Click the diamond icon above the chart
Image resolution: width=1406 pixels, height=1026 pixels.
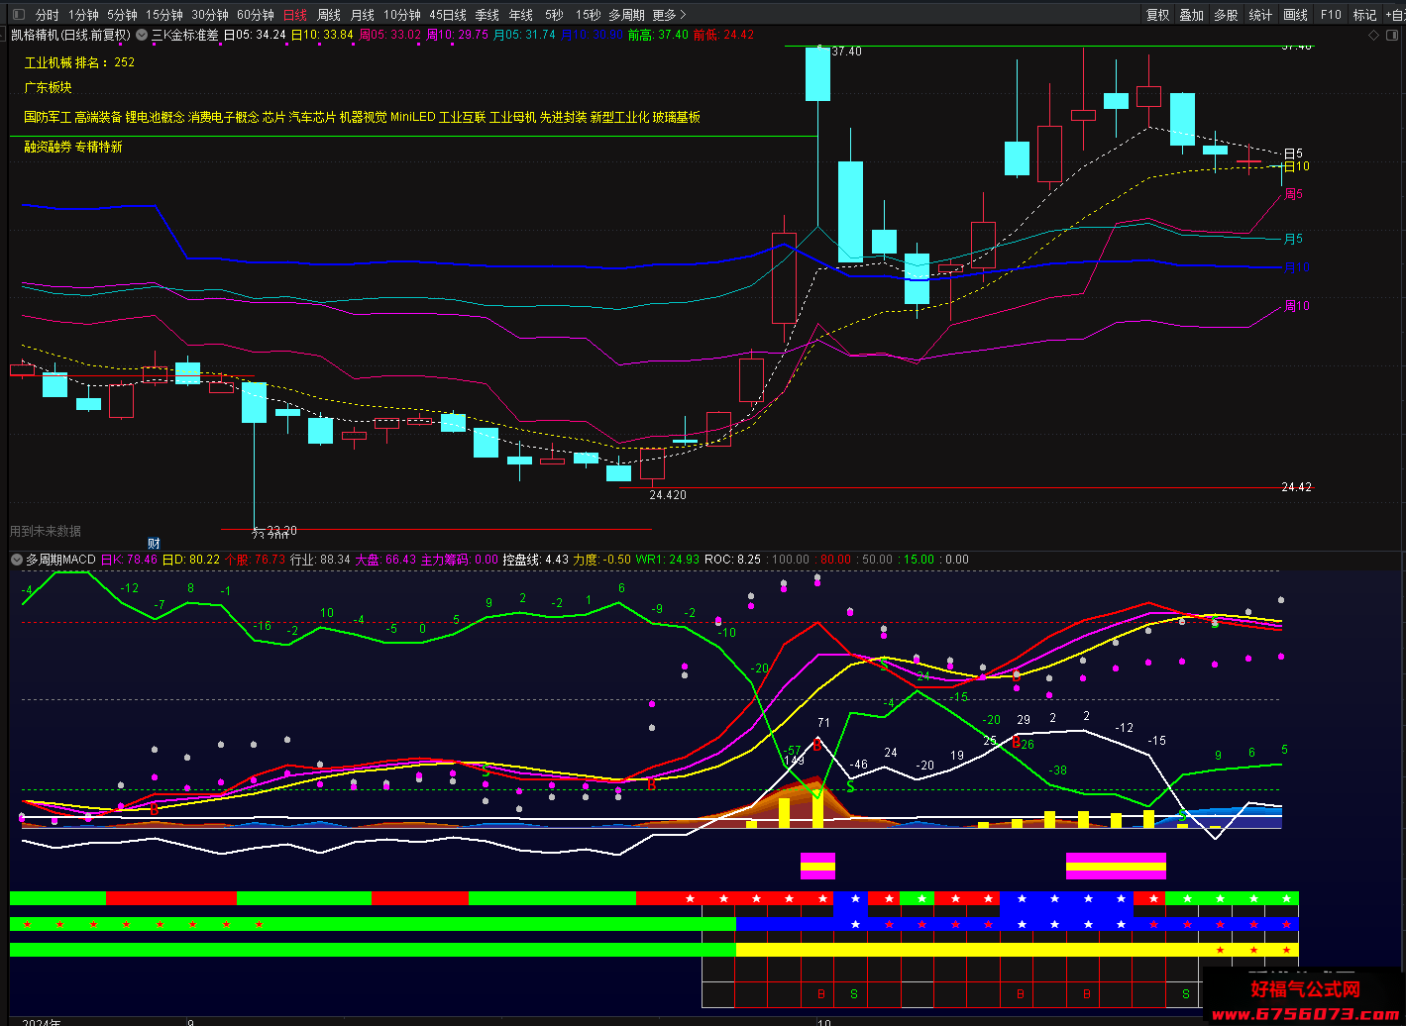[x=1373, y=35]
